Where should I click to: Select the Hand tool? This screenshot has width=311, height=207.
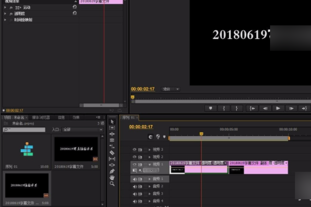[x=112, y=178]
